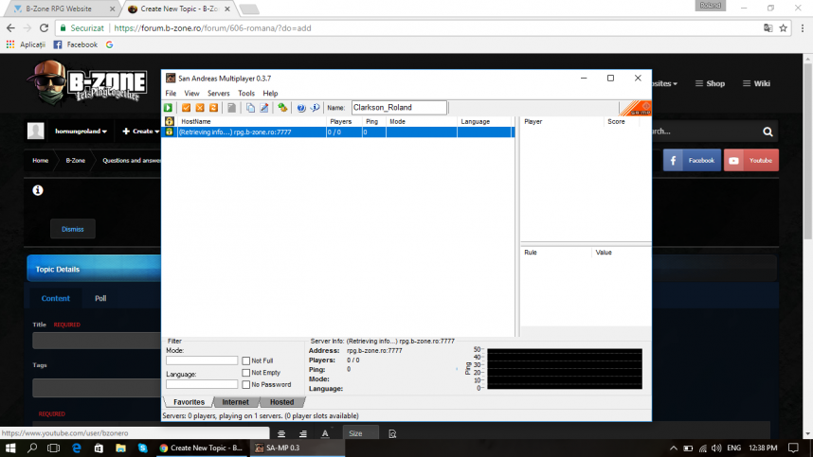Open the Servers menu
The width and height of the screenshot is (813, 457).
click(x=218, y=93)
